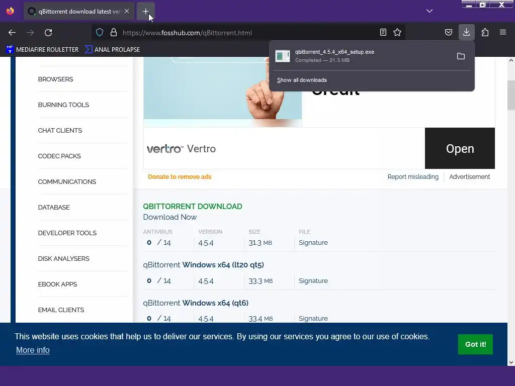Toggle the downloads toolbar button

[x=466, y=32]
